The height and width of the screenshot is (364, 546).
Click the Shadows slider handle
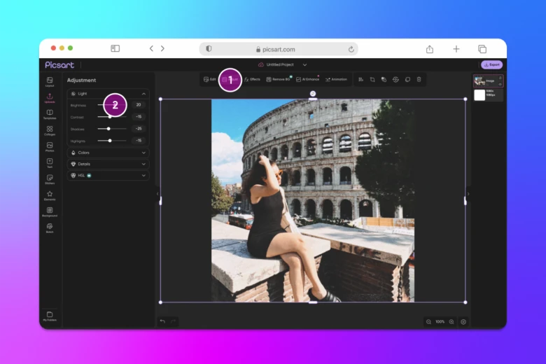(x=108, y=129)
